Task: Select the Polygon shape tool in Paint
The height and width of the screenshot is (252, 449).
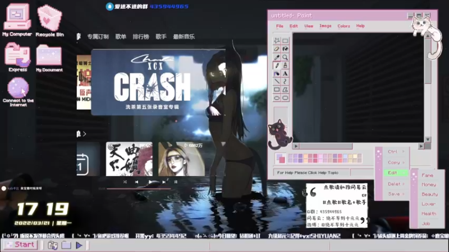Action: 285,90
